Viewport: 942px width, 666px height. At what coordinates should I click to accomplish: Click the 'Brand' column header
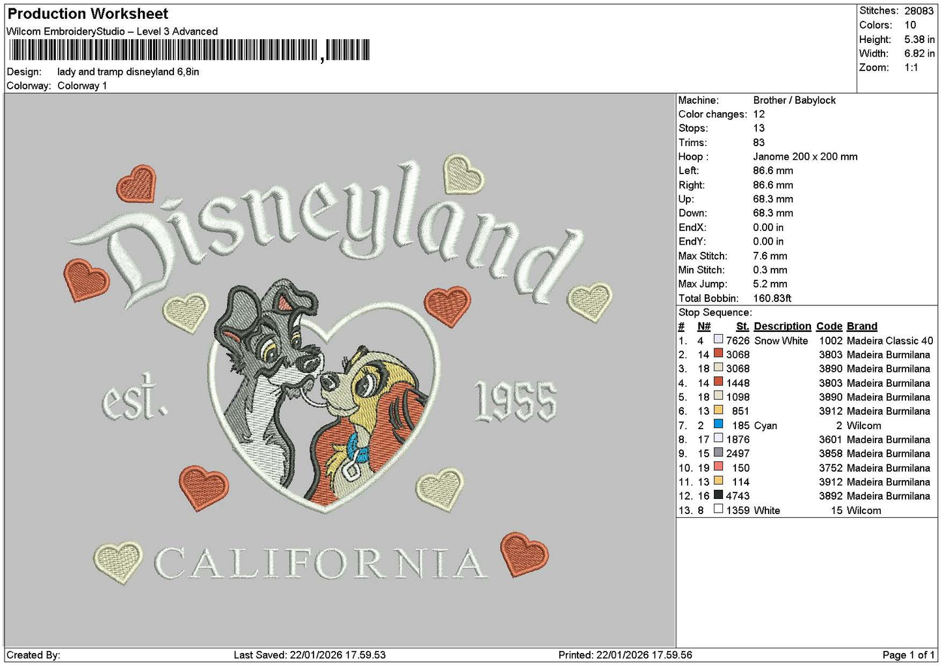click(862, 326)
